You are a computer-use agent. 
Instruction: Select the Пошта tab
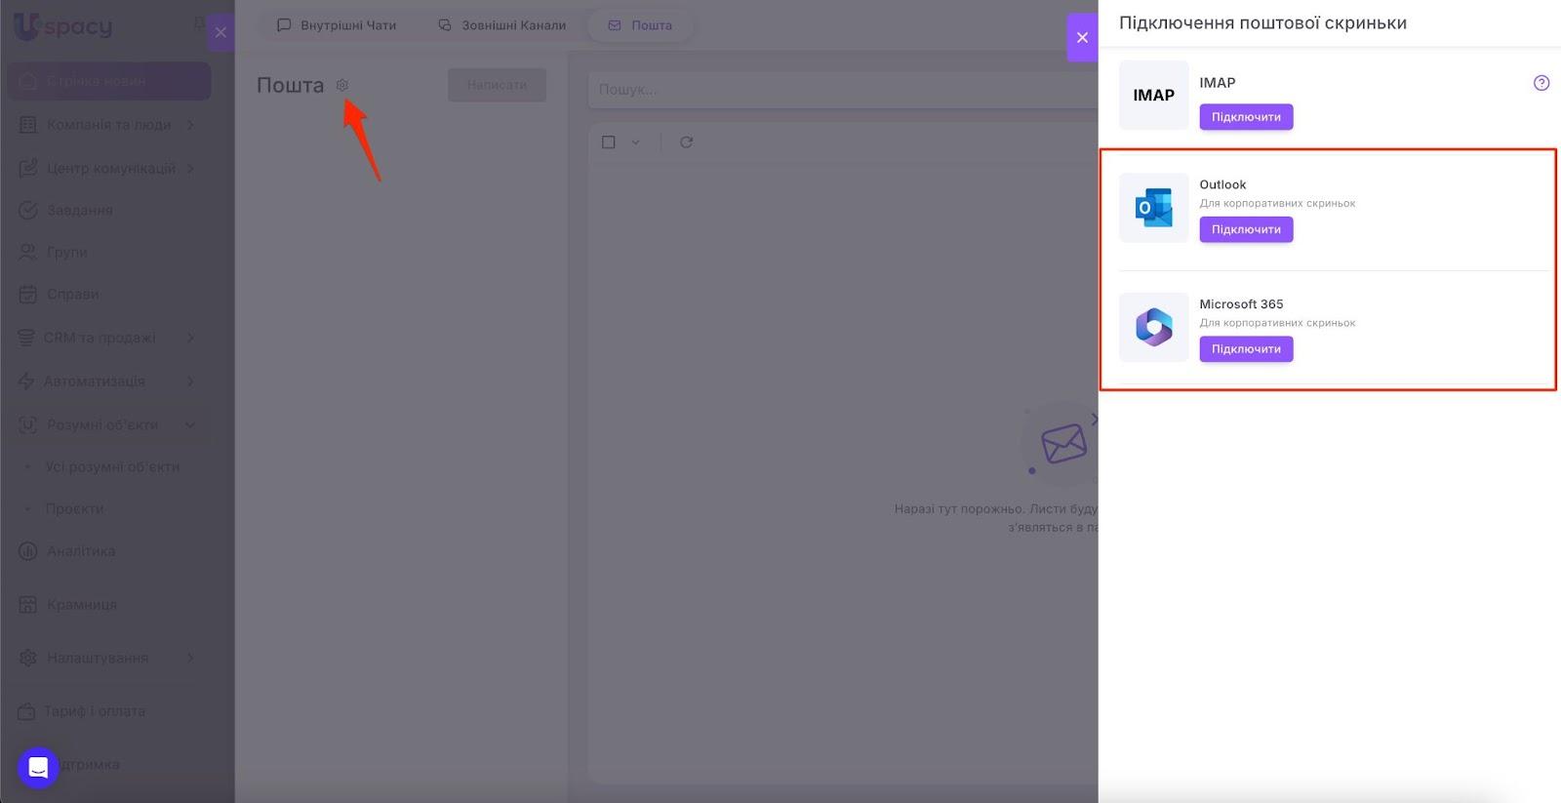pos(640,25)
